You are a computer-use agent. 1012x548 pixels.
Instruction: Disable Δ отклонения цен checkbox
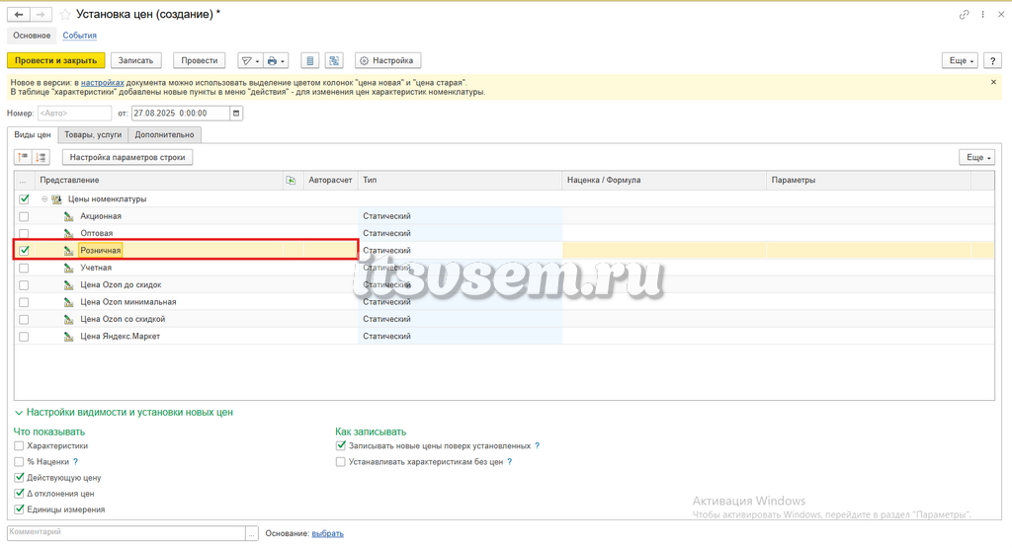point(19,494)
